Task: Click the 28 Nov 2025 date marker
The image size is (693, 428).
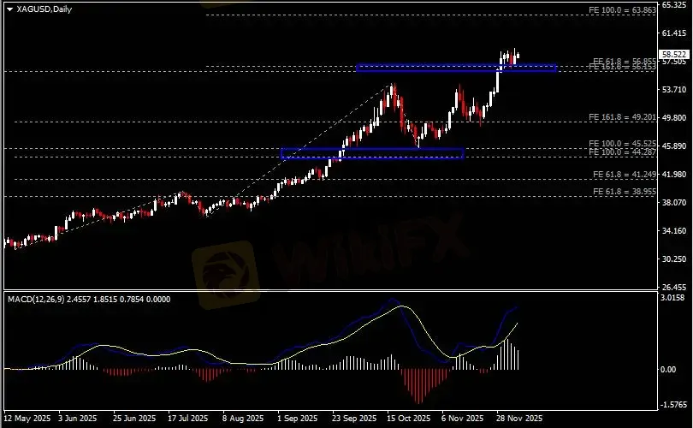Action: [x=518, y=419]
